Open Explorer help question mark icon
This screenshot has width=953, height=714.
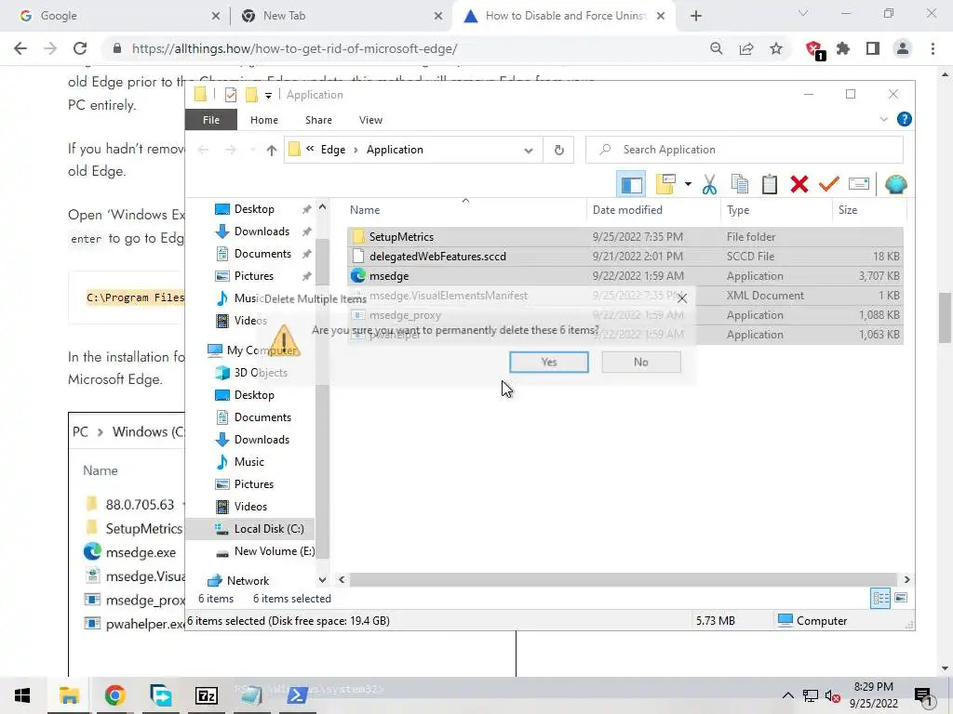click(904, 119)
